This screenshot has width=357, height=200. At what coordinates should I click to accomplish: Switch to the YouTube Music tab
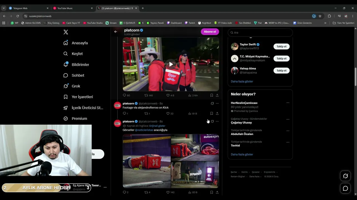73,8
